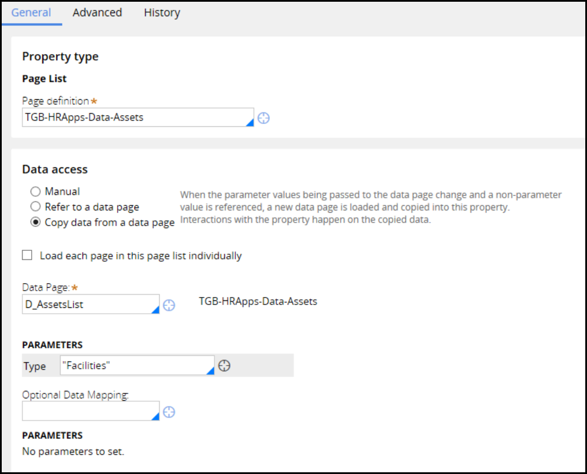Expand Data Page field dropdown arrow

[155, 310]
